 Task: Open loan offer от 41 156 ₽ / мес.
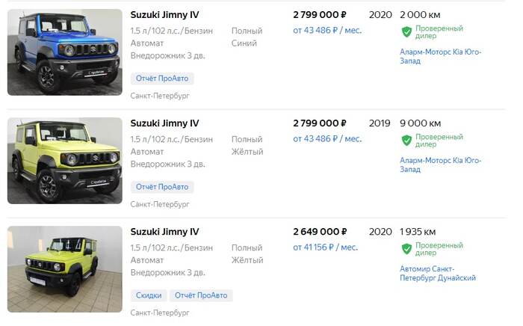pyautogui.click(x=325, y=247)
